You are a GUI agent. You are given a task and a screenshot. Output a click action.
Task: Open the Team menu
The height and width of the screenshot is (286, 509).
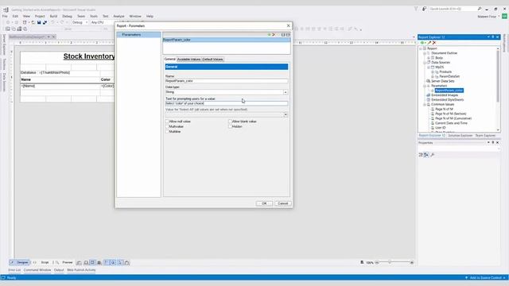pos(81,16)
